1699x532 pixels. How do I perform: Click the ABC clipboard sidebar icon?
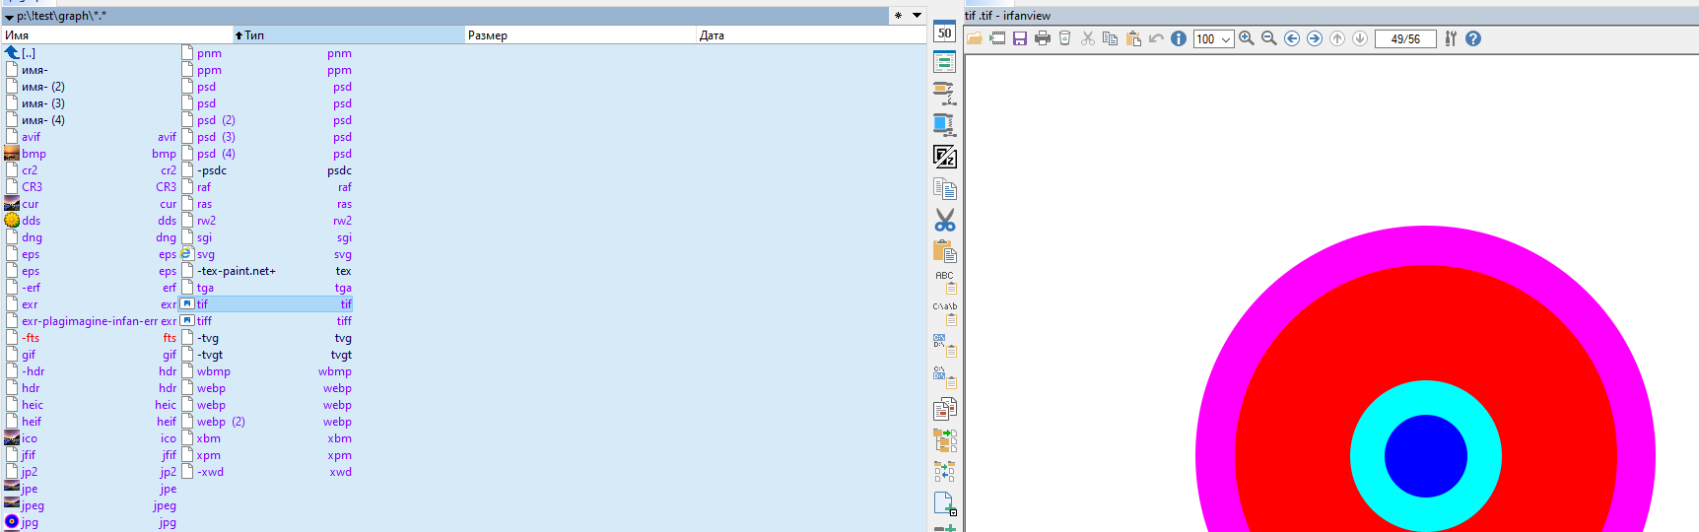(945, 282)
